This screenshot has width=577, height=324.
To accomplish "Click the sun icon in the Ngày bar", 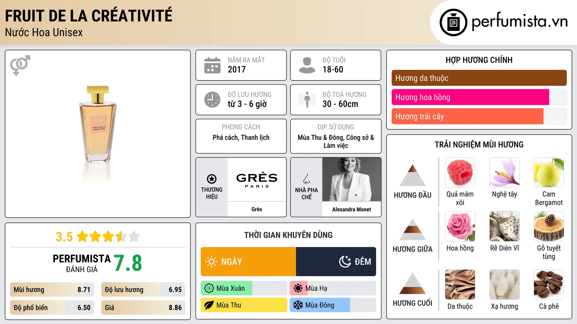I will pyautogui.click(x=211, y=262).
